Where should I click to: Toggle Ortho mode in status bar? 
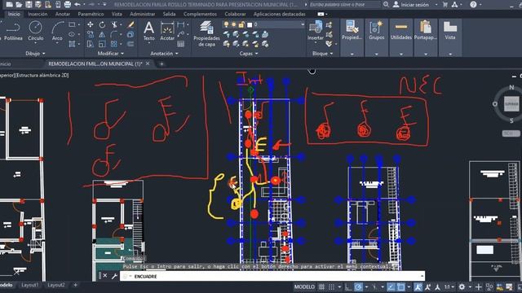(x=348, y=286)
